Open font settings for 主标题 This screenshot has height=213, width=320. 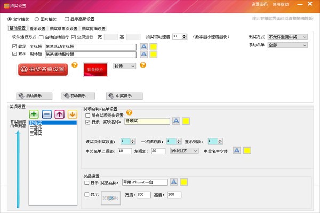point(143,46)
